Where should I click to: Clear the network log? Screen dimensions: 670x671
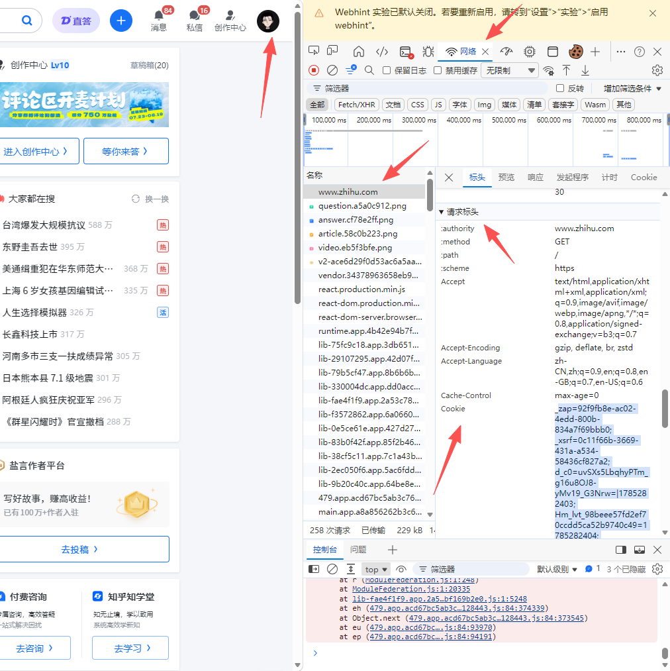332,70
